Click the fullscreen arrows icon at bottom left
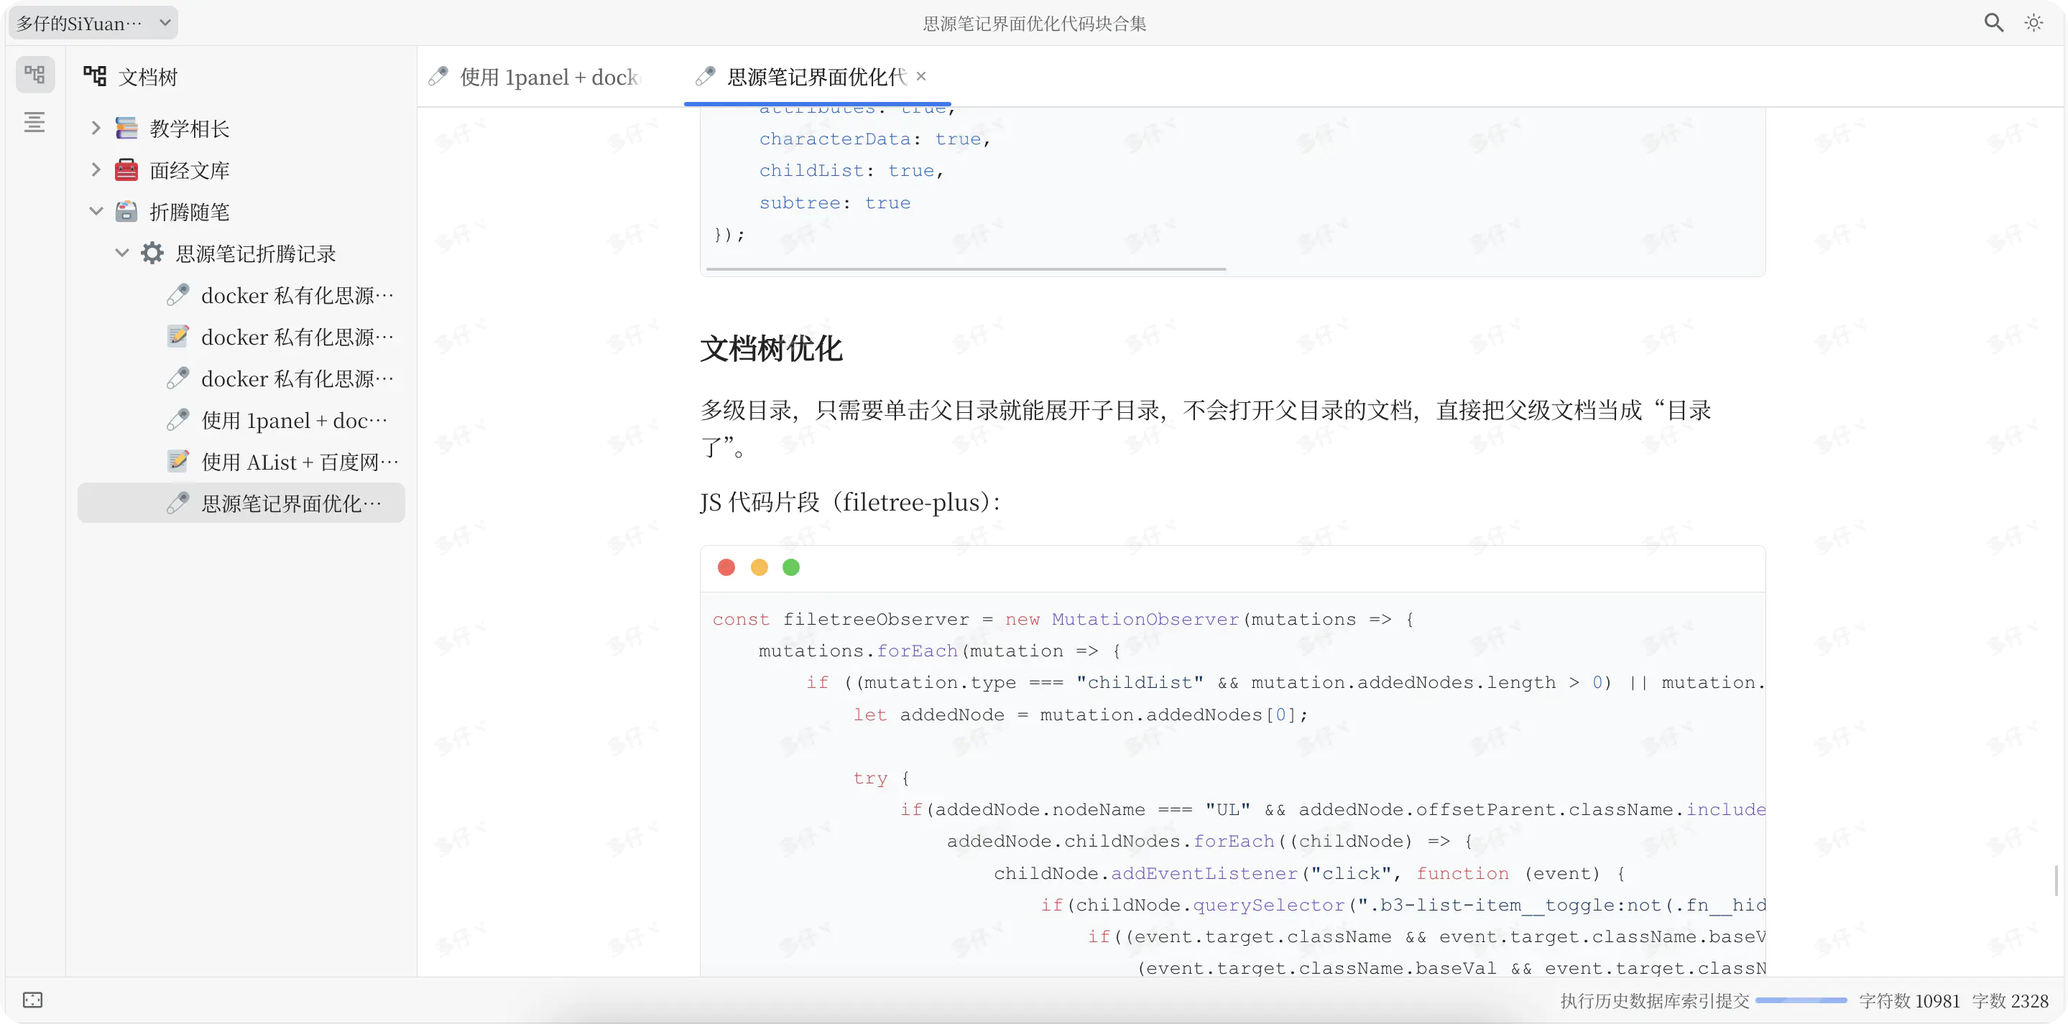 pos(33,1000)
